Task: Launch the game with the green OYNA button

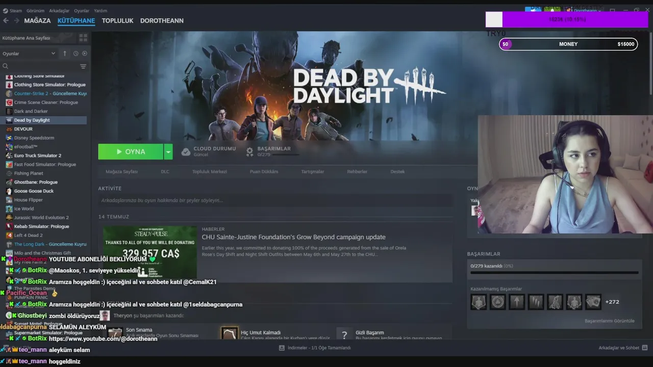Action: (131, 151)
